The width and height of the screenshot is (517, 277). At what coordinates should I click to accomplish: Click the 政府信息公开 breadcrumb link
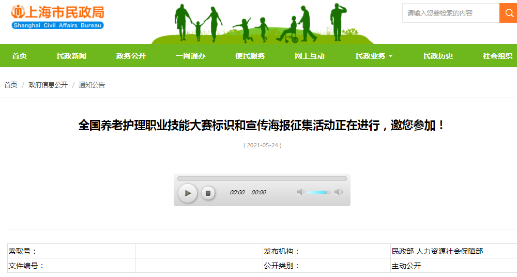click(x=48, y=85)
